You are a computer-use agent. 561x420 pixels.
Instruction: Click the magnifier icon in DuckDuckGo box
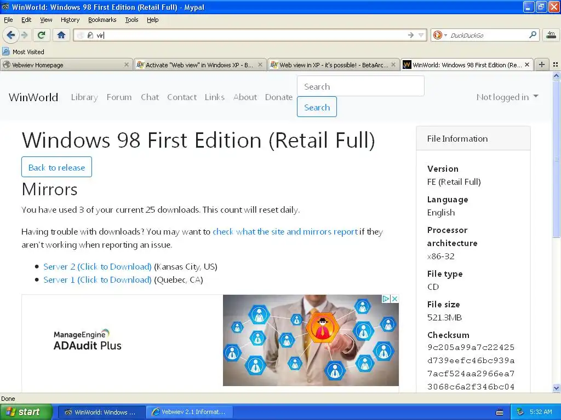(533, 34)
